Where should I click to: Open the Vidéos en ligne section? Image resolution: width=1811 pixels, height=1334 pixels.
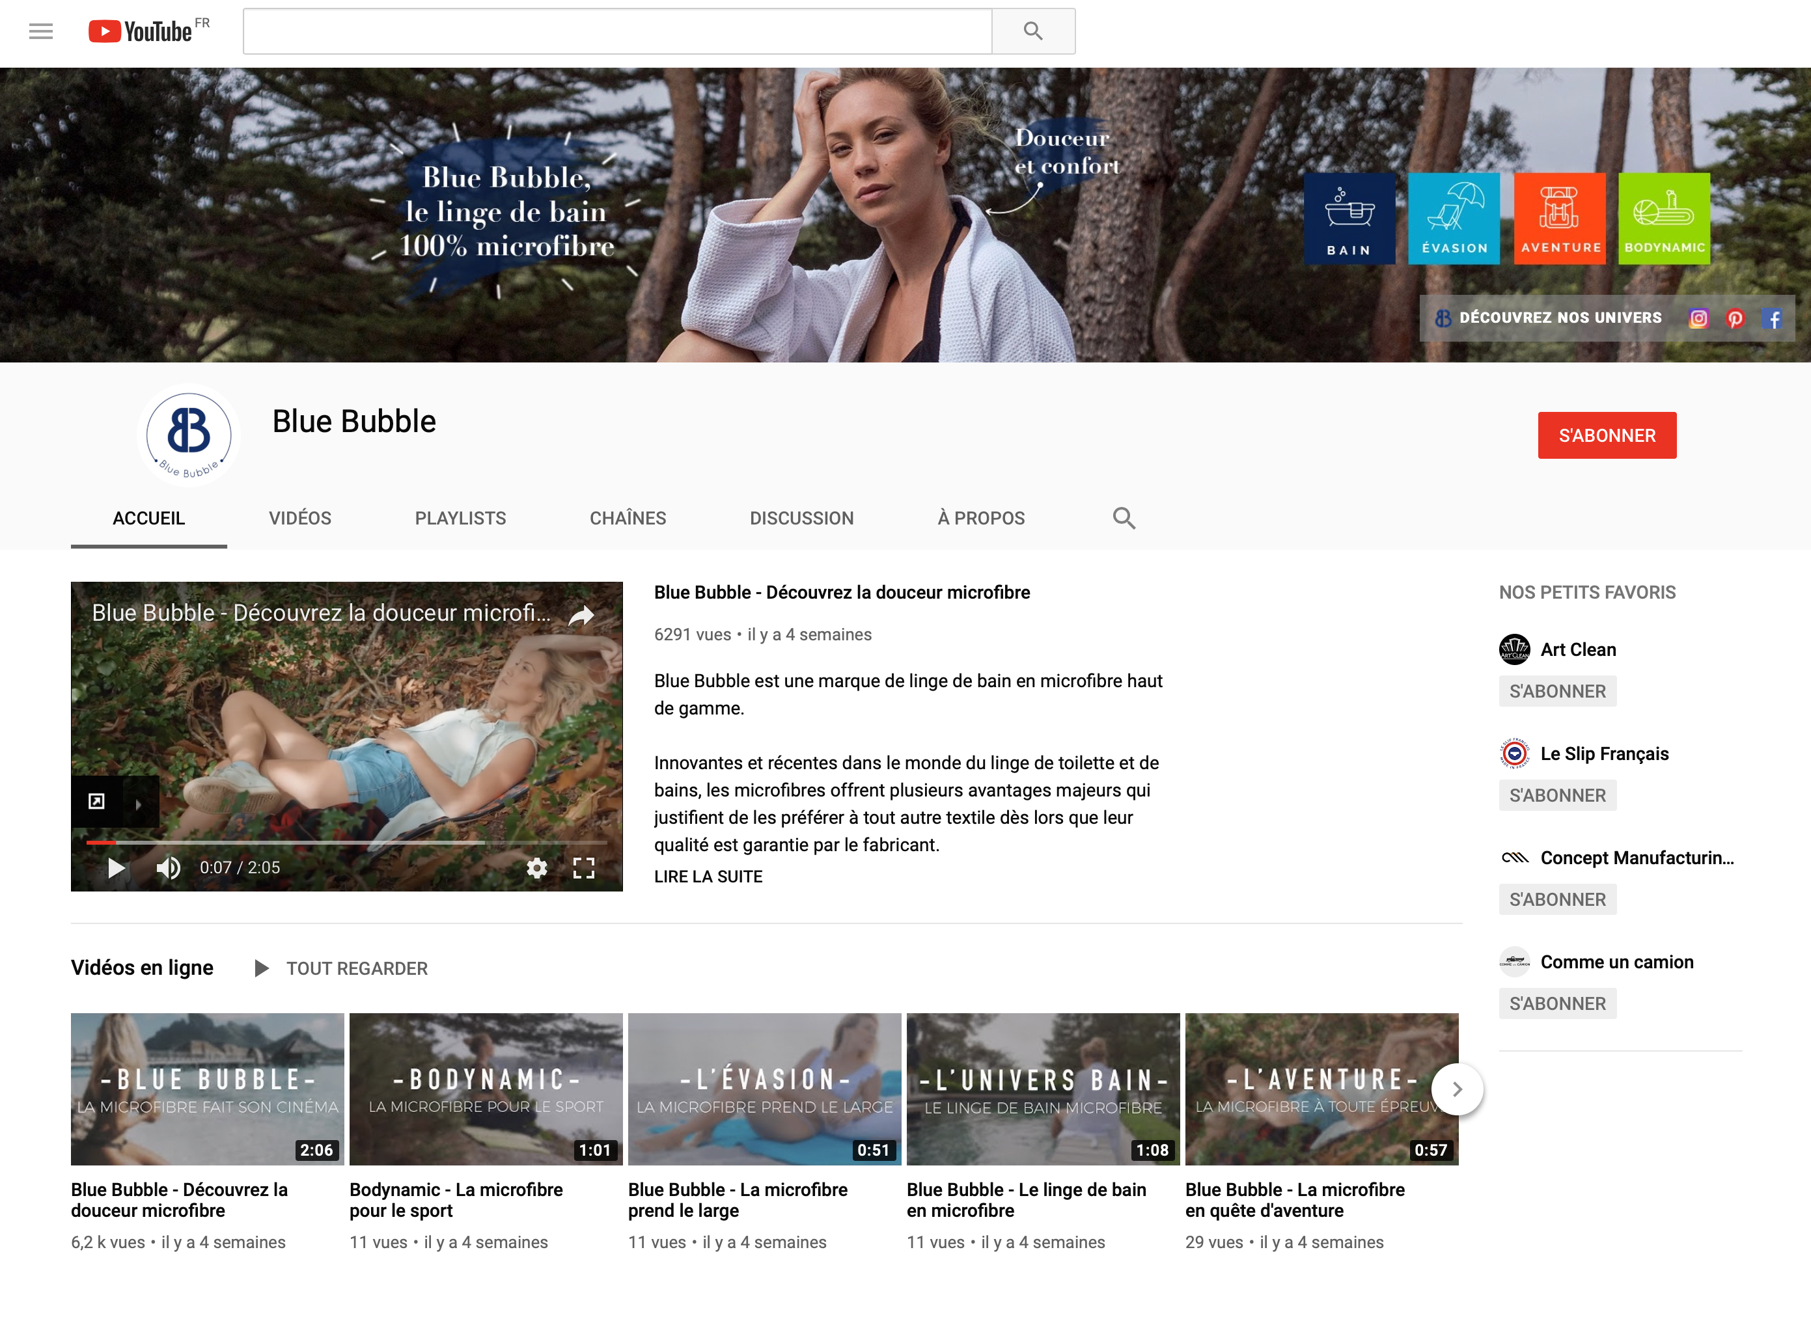142,968
